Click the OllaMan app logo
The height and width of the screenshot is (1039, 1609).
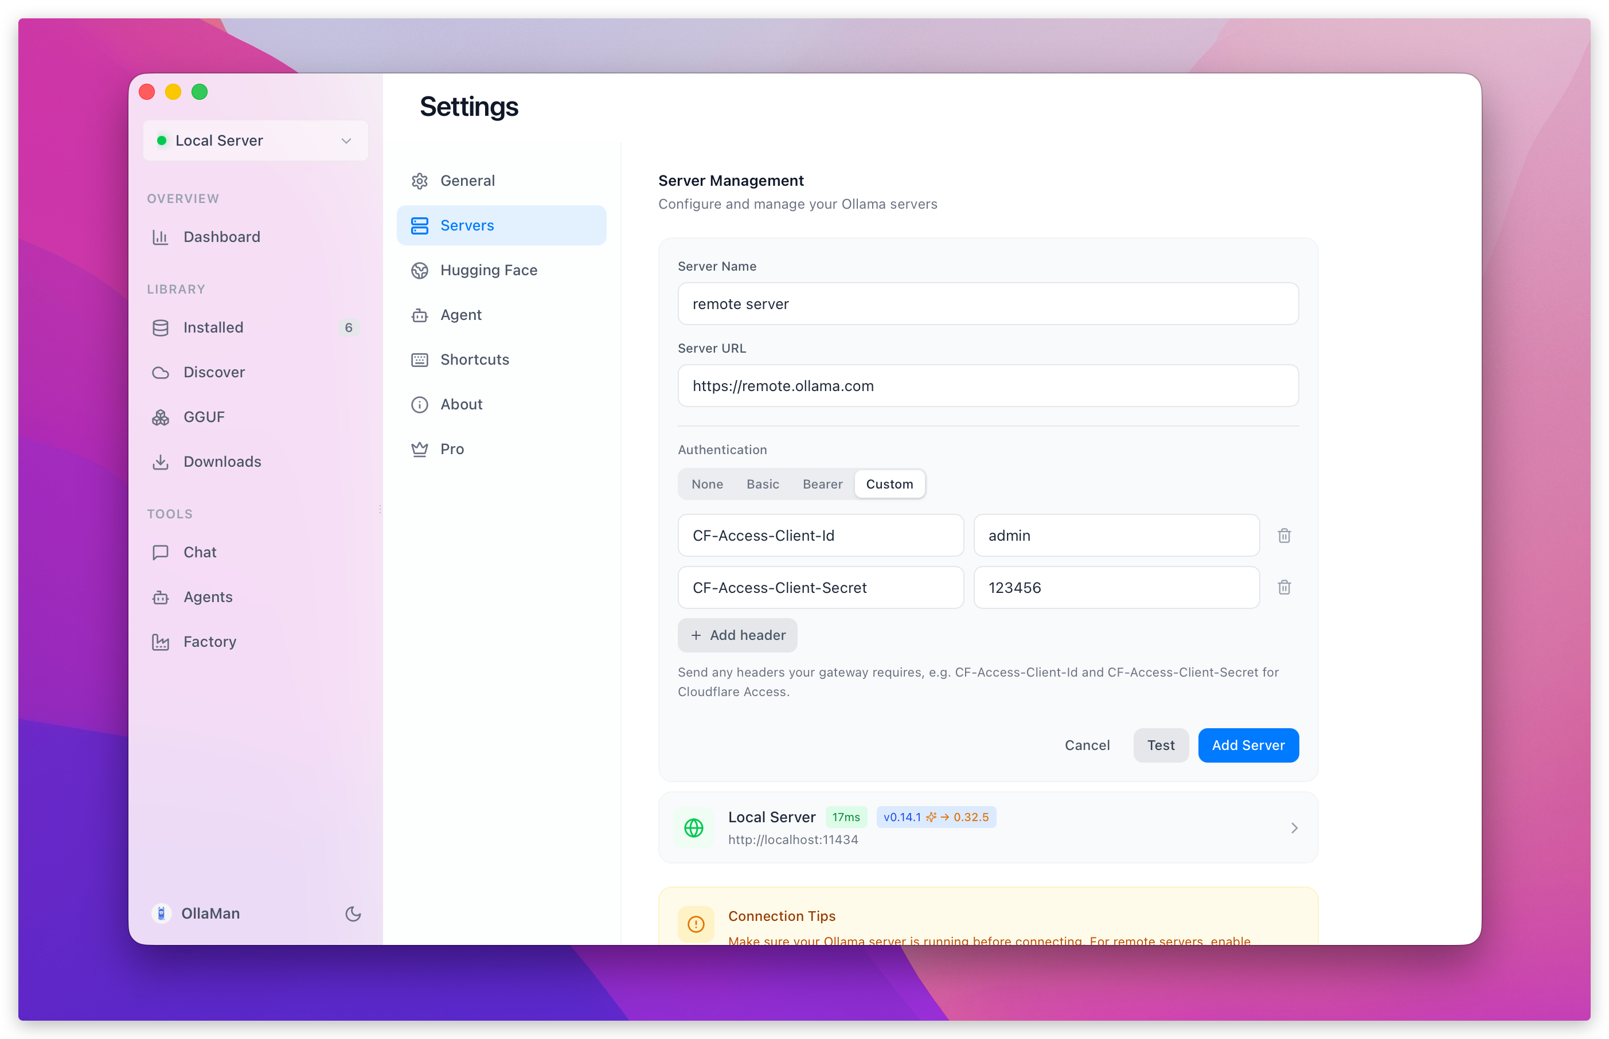click(161, 913)
